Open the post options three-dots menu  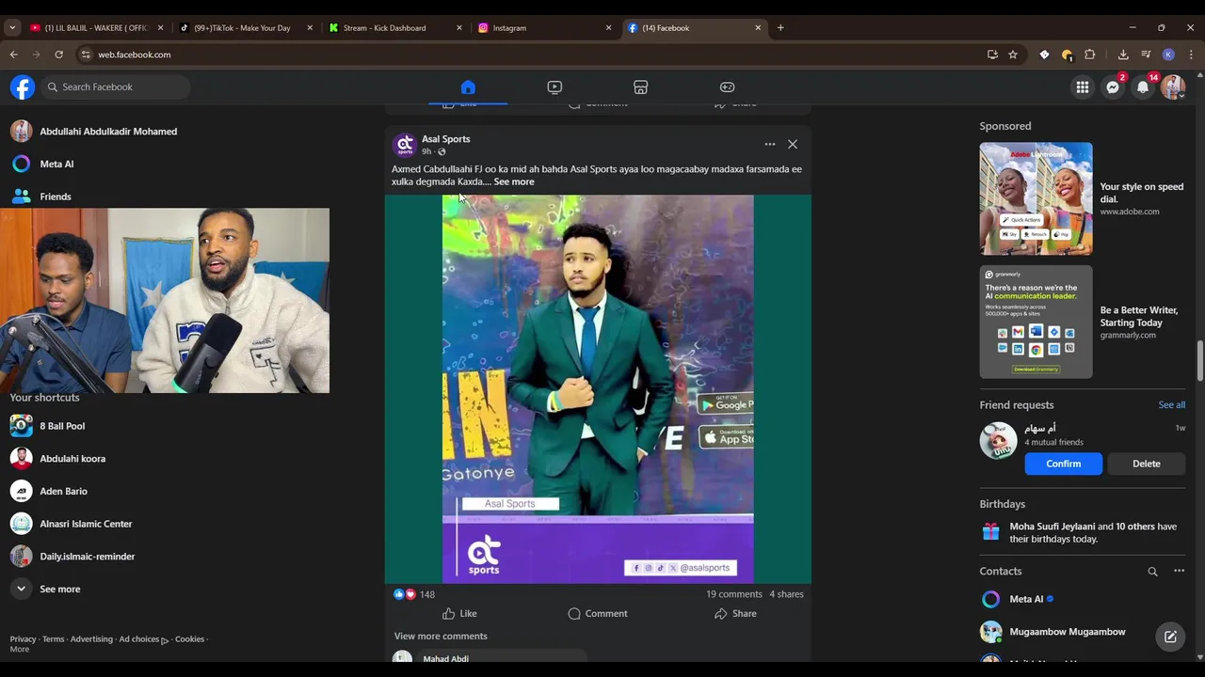pos(770,144)
